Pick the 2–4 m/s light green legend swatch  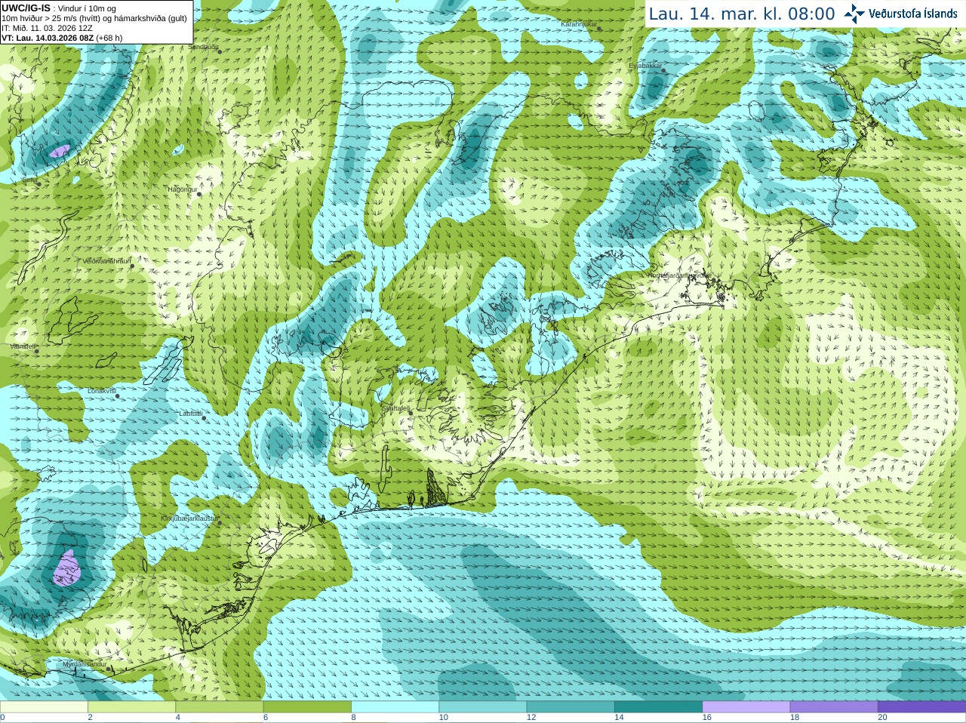pyautogui.click(x=131, y=707)
